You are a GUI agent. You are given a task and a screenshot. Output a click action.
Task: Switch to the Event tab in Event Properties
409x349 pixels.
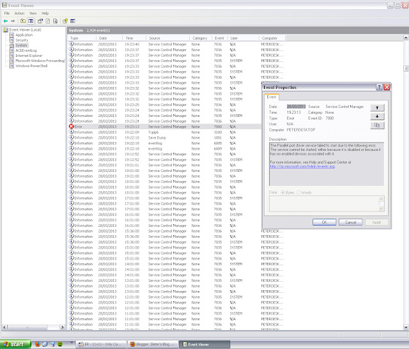pos(271,97)
